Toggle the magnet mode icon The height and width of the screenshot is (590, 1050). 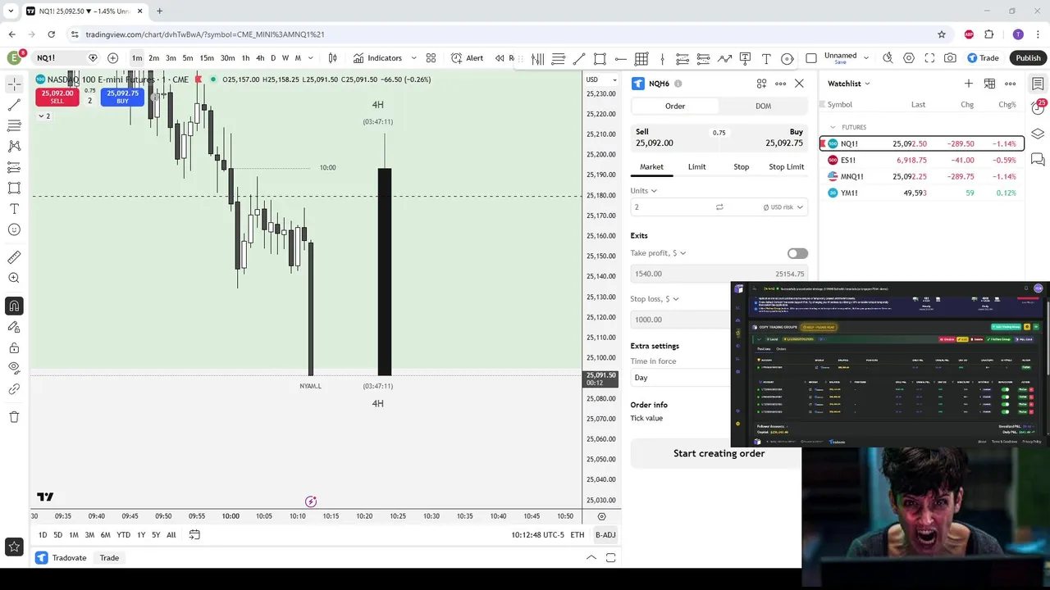(x=14, y=306)
